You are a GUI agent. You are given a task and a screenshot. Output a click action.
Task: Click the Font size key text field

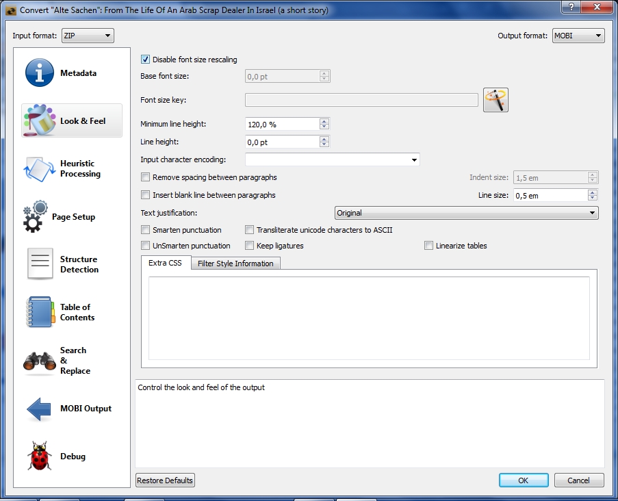coord(361,100)
